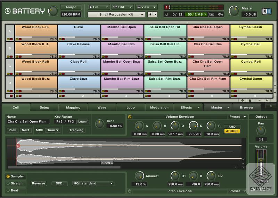Click the Battery logo icon

tap(8, 11)
